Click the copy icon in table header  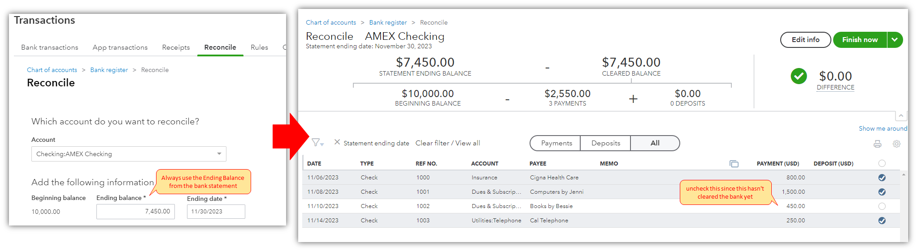pyautogui.click(x=734, y=164)
